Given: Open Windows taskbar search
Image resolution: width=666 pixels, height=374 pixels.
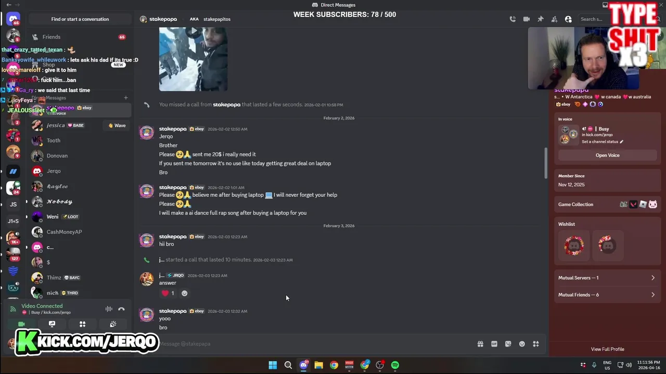Looking at the screenshot, I should tap(288, 365).
